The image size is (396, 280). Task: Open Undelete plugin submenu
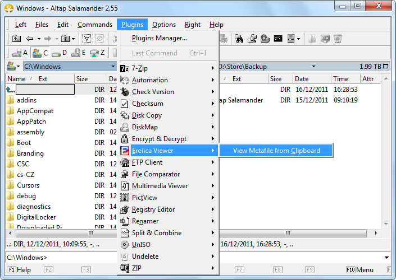[168, 256]
